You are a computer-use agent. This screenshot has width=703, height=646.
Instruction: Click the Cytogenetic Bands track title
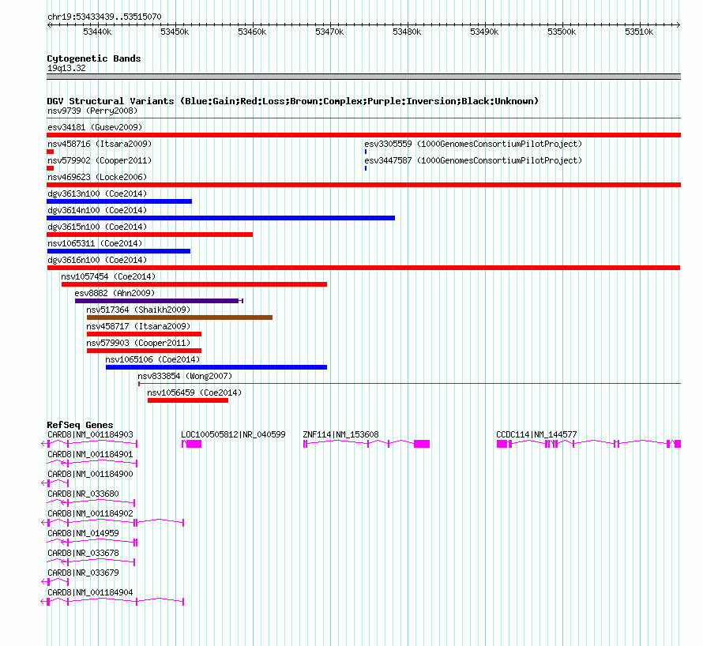[94, 58]
